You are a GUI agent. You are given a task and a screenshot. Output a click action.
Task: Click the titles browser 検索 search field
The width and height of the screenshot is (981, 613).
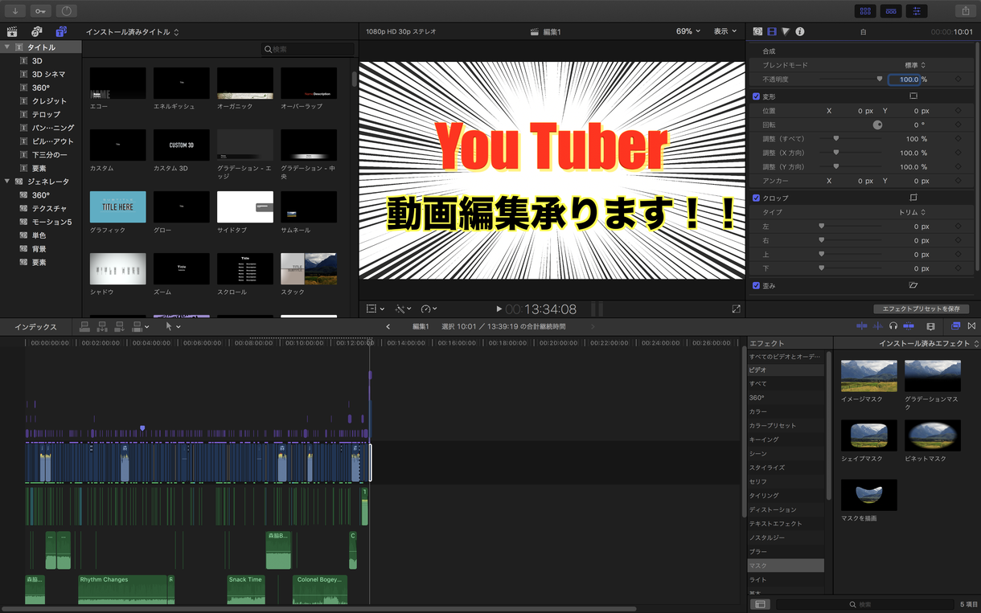pos(308,50)
